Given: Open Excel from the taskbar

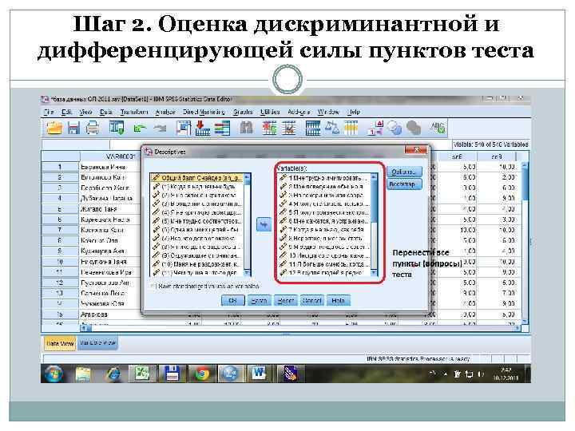Looking at the screenshot, I should click(142, 374).
